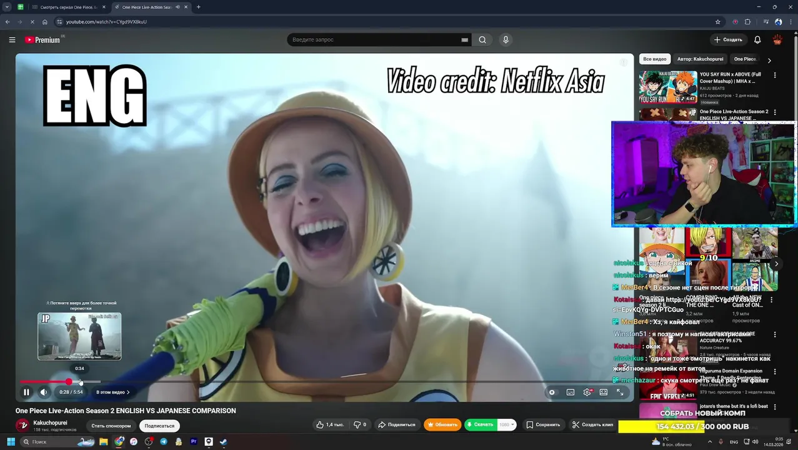Switch to theater mode

(604, 392)
